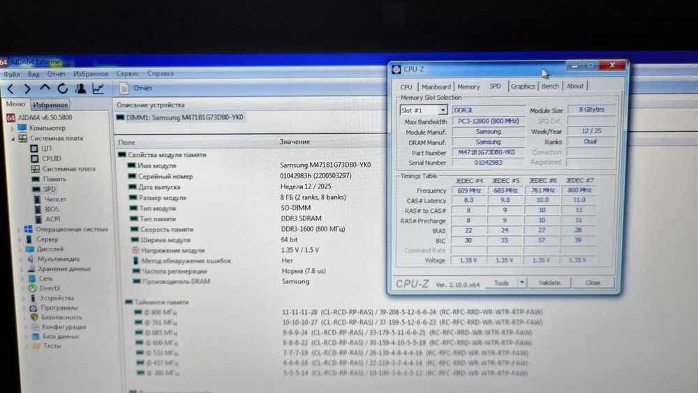
Task: Select Чипсет item in tree
Action: click(x=55, y=199)
